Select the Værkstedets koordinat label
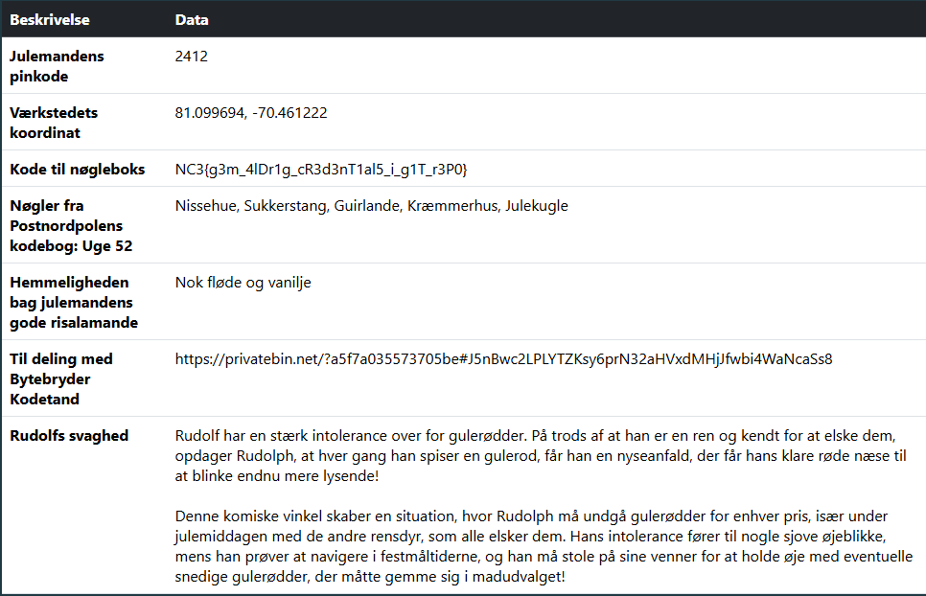This screenshot has height=596, width=926. point(54,123)
